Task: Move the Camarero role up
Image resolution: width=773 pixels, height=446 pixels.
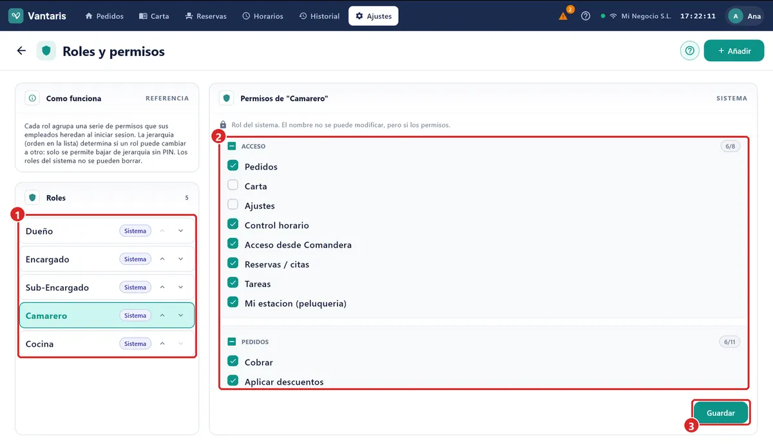Action: [162, 315]
